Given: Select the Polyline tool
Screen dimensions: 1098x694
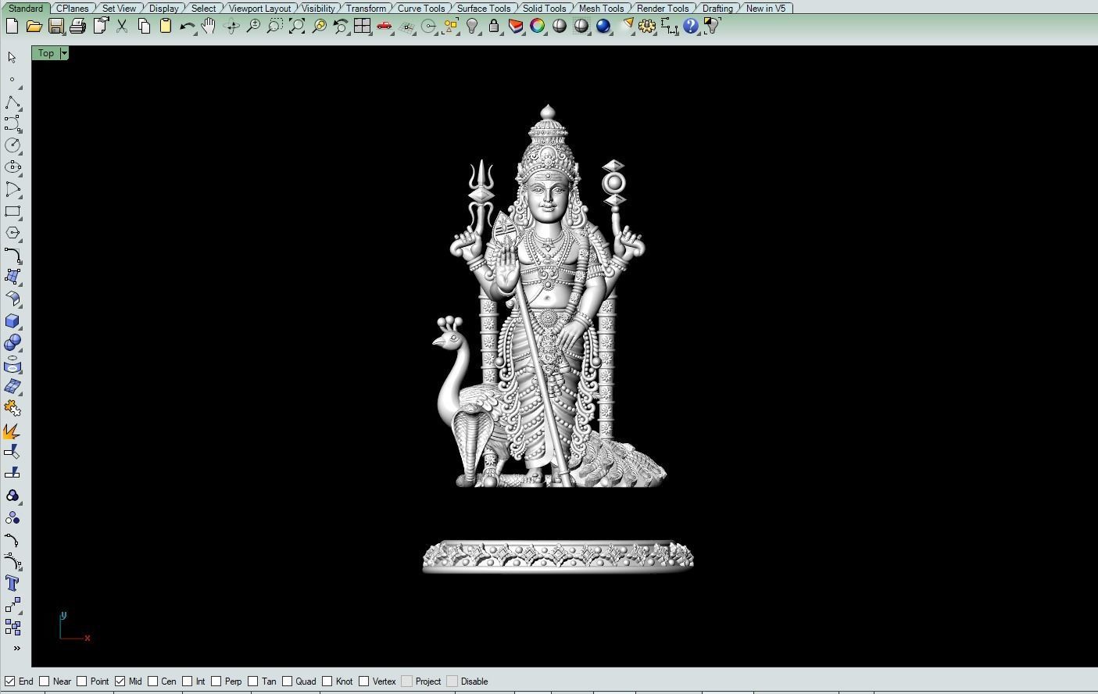Looking at the screenshot, I should click(13, 102).
